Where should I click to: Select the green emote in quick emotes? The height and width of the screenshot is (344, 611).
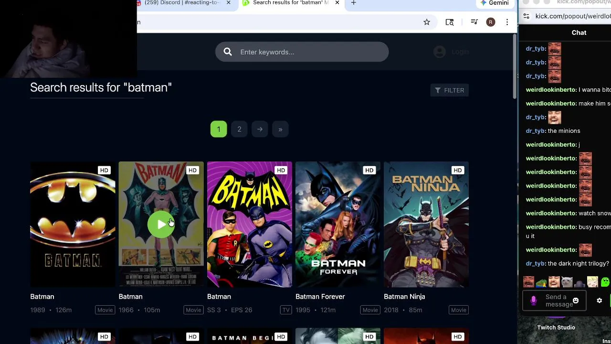(x=605, y=282)
